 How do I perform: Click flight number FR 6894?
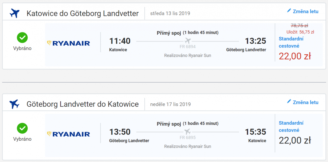coord(188,47)
